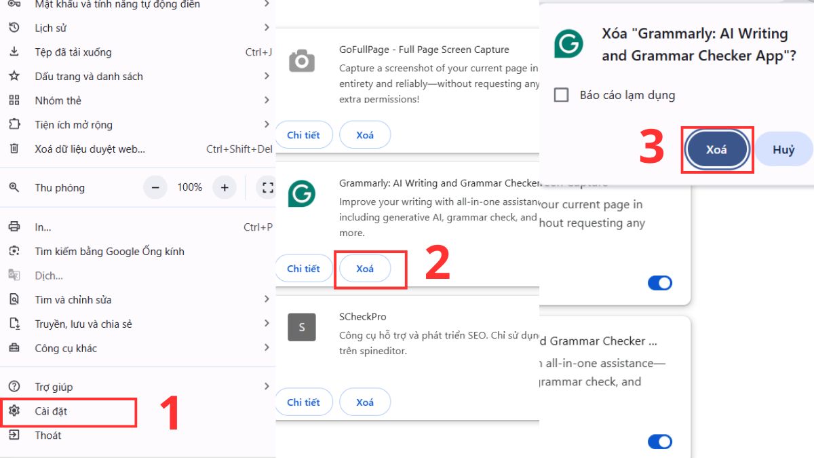Click the find and edit icon
The image size is (814, 458).
[14, 299]
